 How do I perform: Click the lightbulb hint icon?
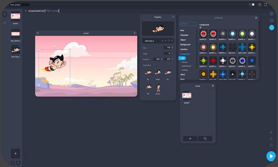point(272,13)
